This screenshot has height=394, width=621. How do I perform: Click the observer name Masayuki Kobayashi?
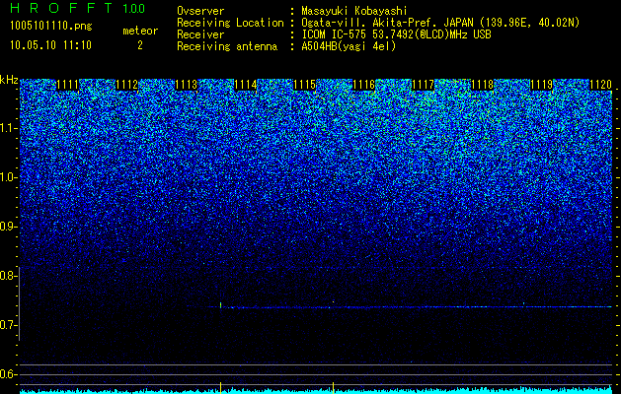coord(354,11)
